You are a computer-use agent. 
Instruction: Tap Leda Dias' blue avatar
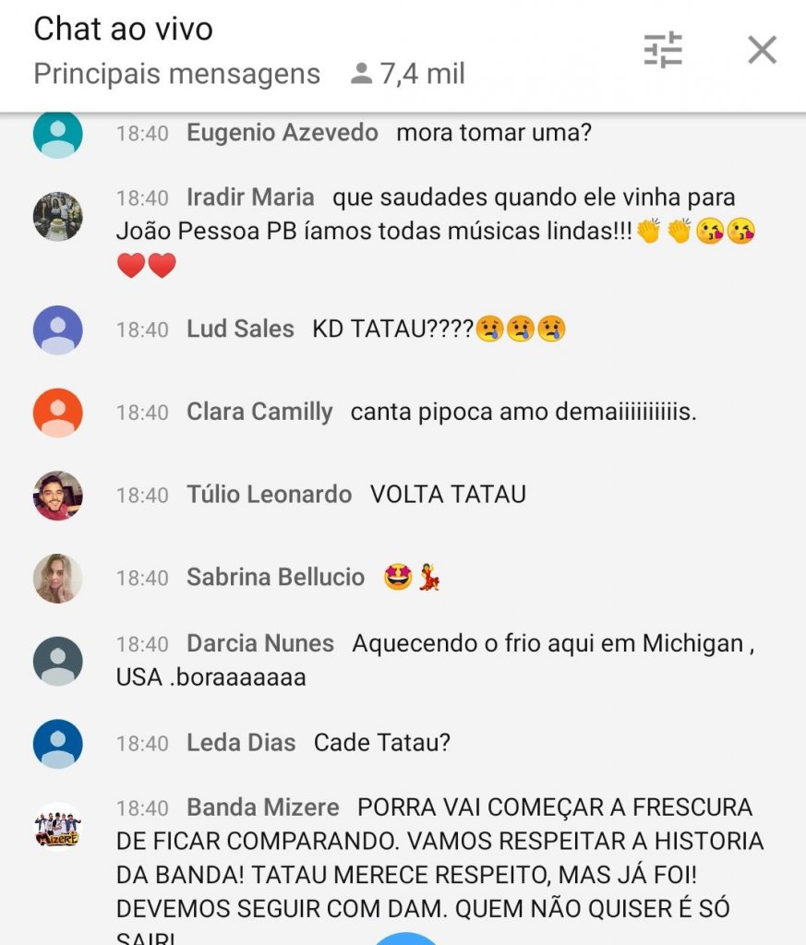coord(58,743)
